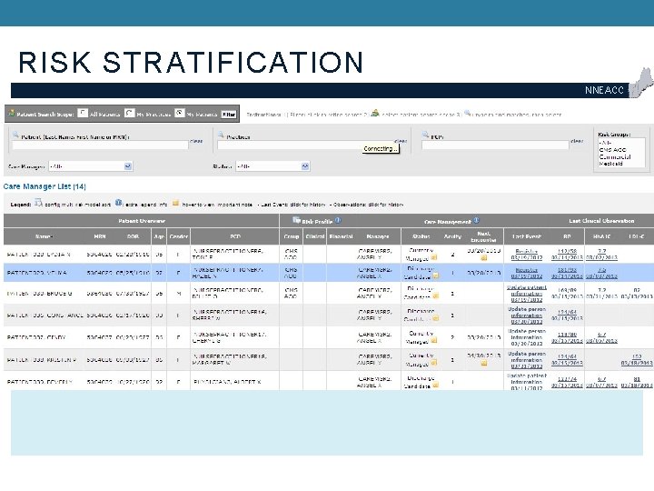Click the blue extra info legend icon
The width and height of the screenshot is (654, 491).
119,203
